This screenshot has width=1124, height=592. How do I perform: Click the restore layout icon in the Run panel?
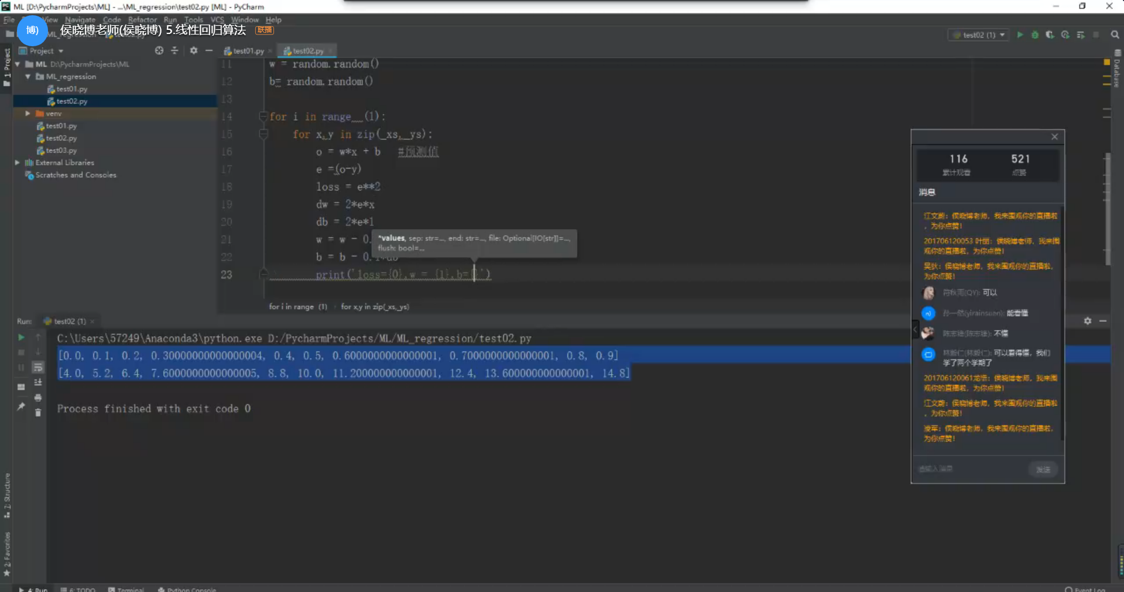pos(21,387)
